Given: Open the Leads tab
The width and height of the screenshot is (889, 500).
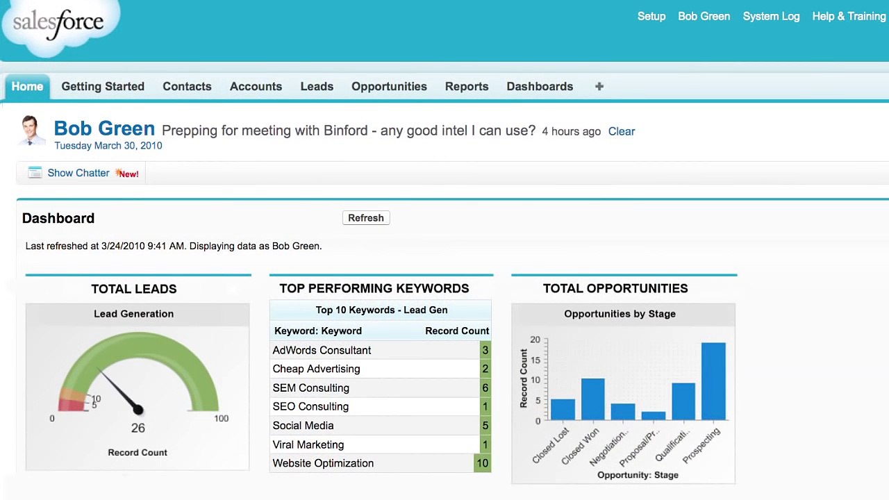Looking at the screenshot, I should 317,86.
